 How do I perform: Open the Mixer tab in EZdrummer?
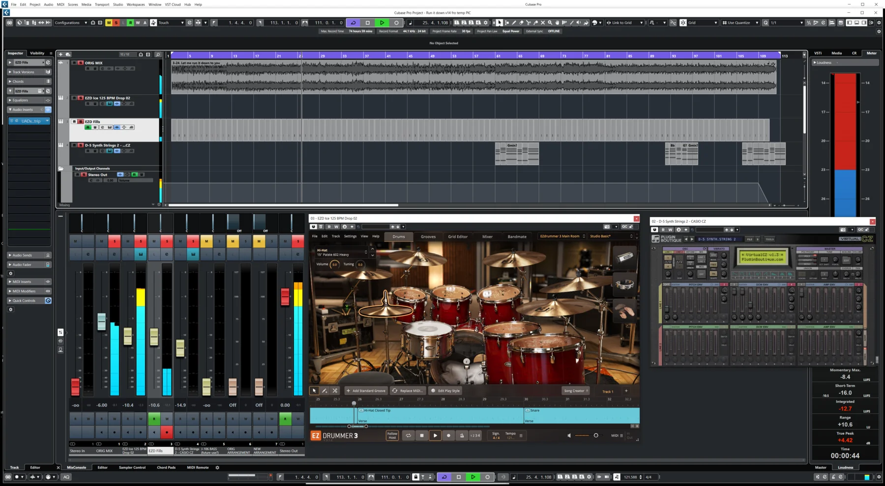click(x=487, y=236)
